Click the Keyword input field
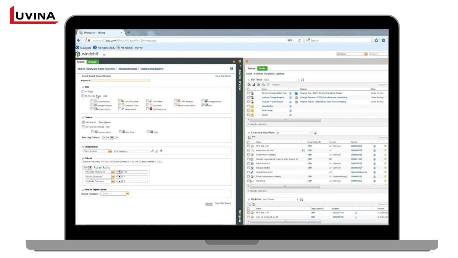 point(120,80)
